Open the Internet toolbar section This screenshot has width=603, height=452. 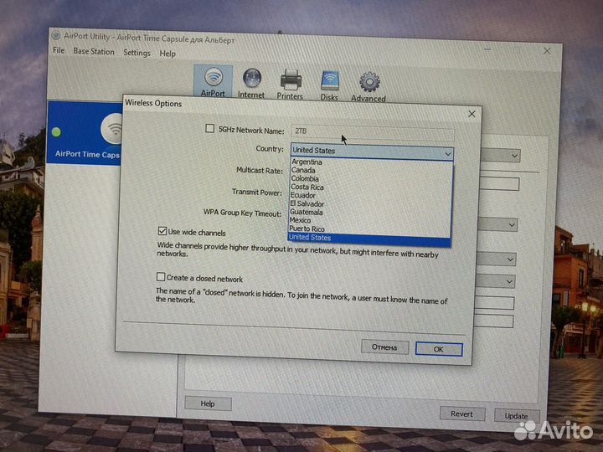coord(251,83)
